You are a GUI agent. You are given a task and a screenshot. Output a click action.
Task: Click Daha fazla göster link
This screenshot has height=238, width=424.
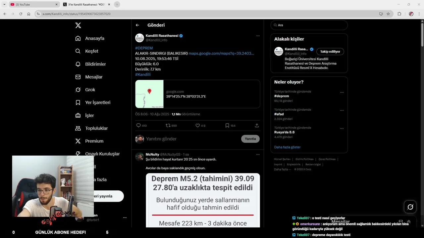pyautogui.click(x=287, y=147)
